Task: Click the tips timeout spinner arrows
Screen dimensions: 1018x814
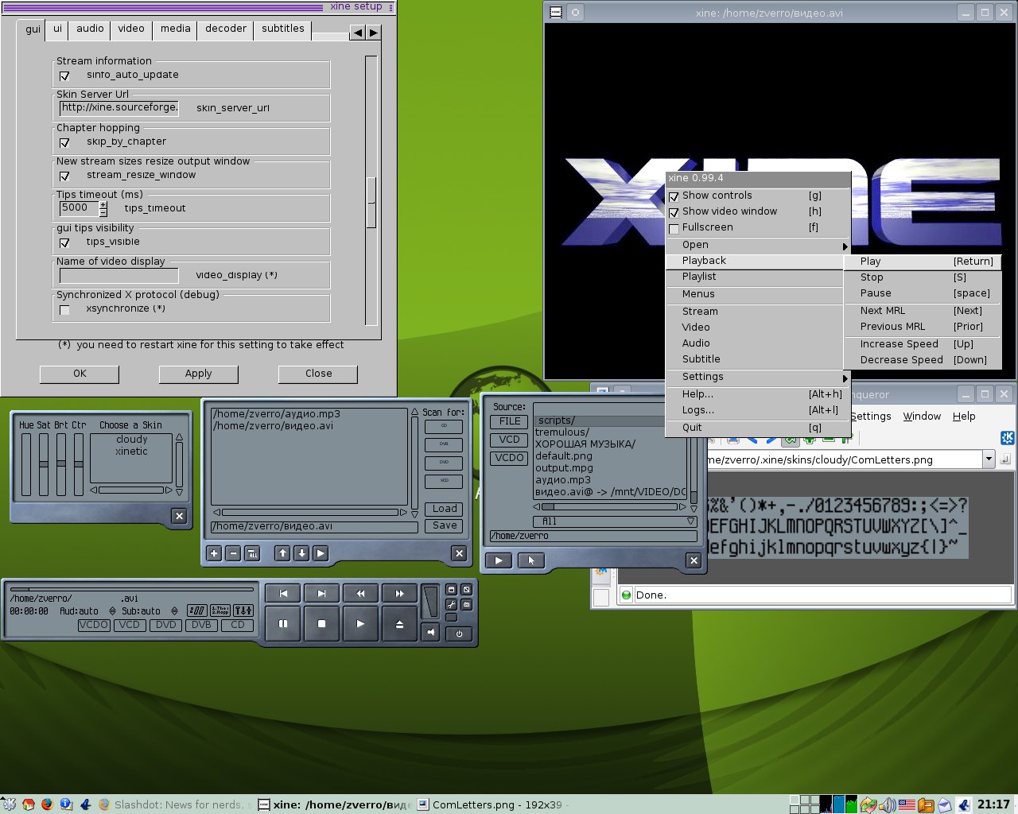Action: click(x=103, y=208)
